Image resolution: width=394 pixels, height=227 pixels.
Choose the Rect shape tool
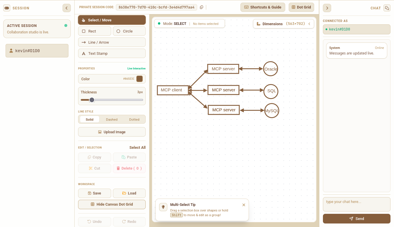(94, 31)
